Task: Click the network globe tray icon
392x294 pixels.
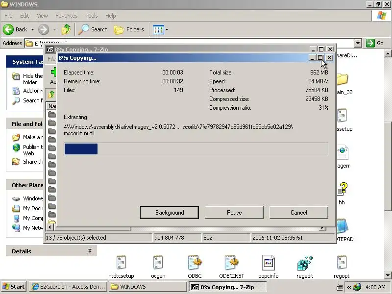Action: tap(358, 287)
